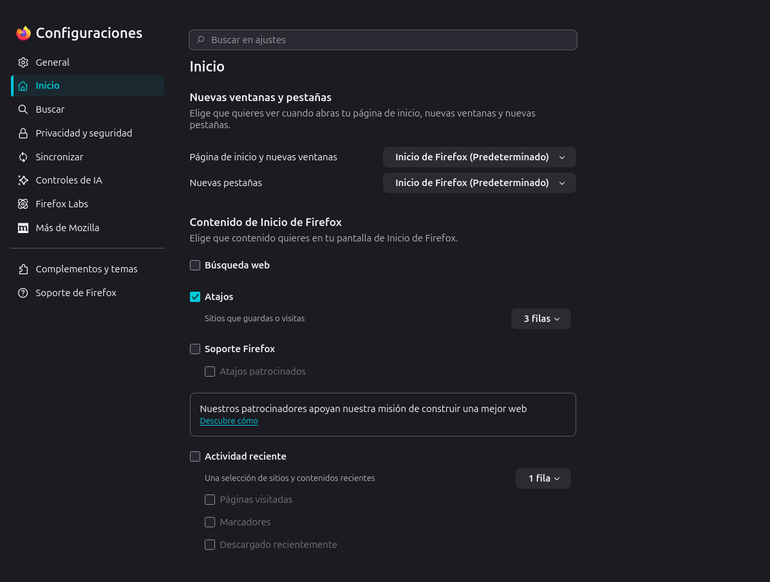Expand the 1 fila dropdown
770x582 pixels.
pyautogui.click(x=543, y=478)
